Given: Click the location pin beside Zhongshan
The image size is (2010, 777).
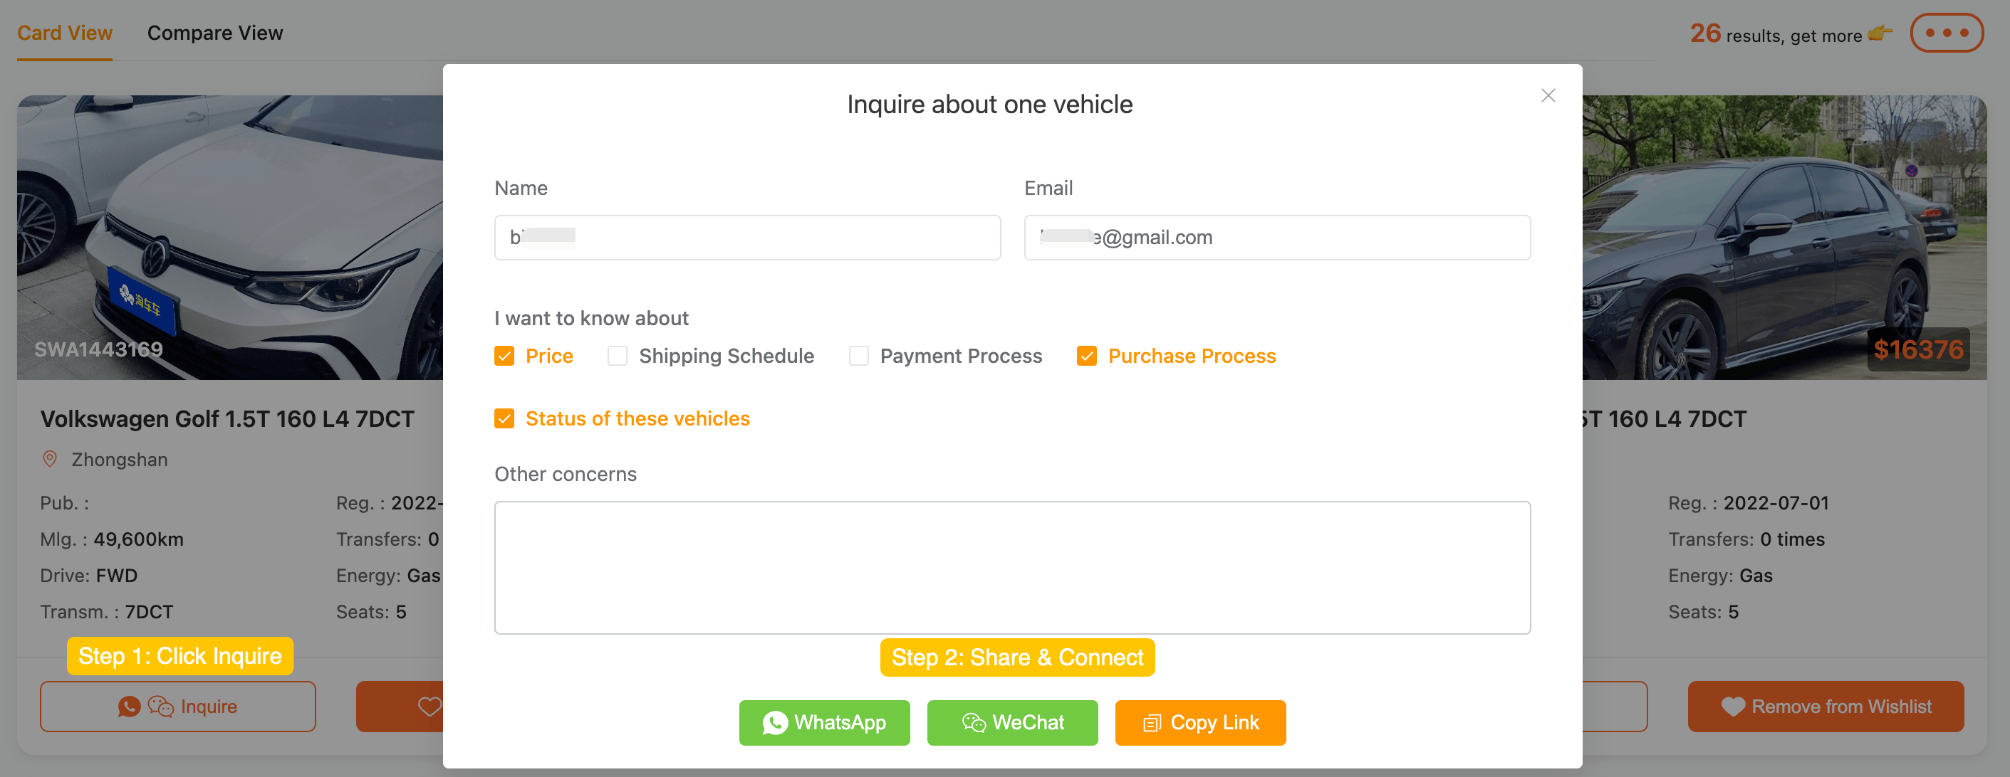Looking at the screenshot, I should 50,459.
